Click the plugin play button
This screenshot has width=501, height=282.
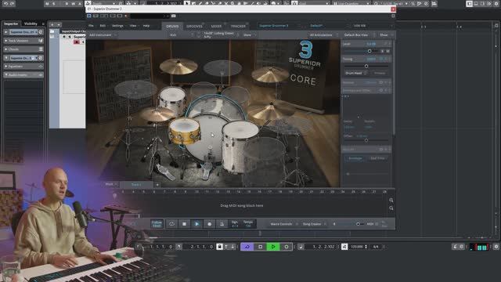click(196, 224)
